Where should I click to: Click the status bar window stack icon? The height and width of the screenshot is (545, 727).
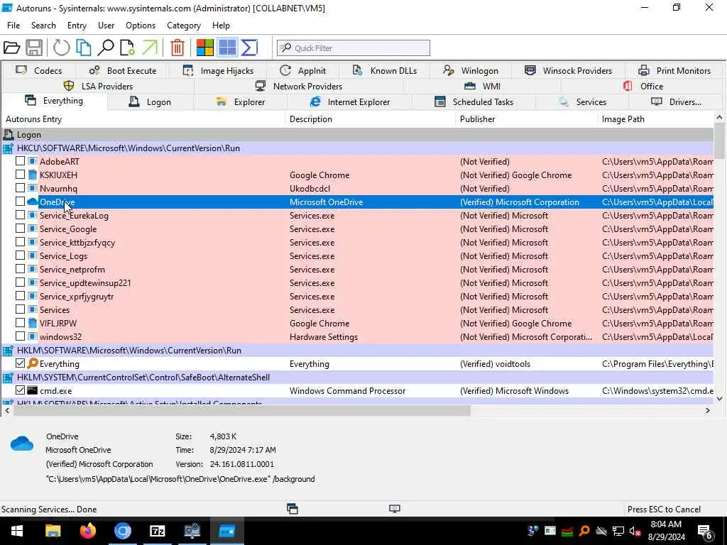[x=292, y=509]
